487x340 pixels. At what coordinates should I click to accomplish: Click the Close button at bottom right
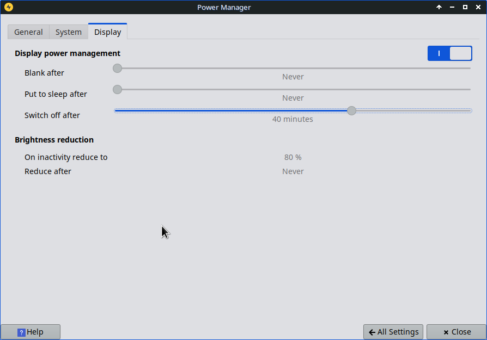pos(456,332)
